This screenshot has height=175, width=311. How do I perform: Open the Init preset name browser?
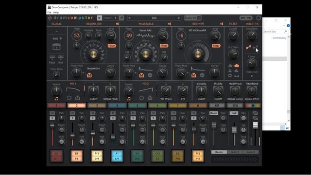154,18
